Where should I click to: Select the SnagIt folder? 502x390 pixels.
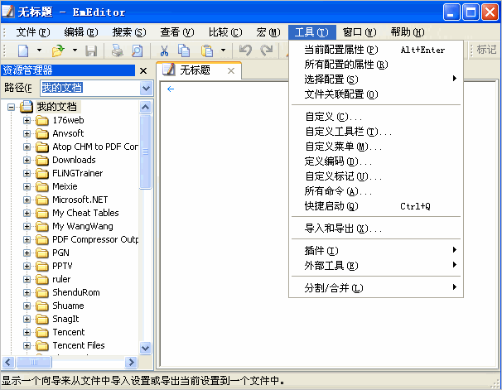(x=65, y=319)
